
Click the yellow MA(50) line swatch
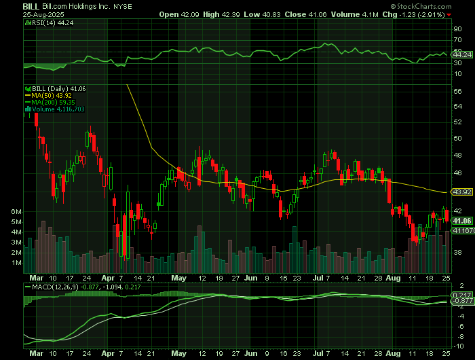[28, 96]
